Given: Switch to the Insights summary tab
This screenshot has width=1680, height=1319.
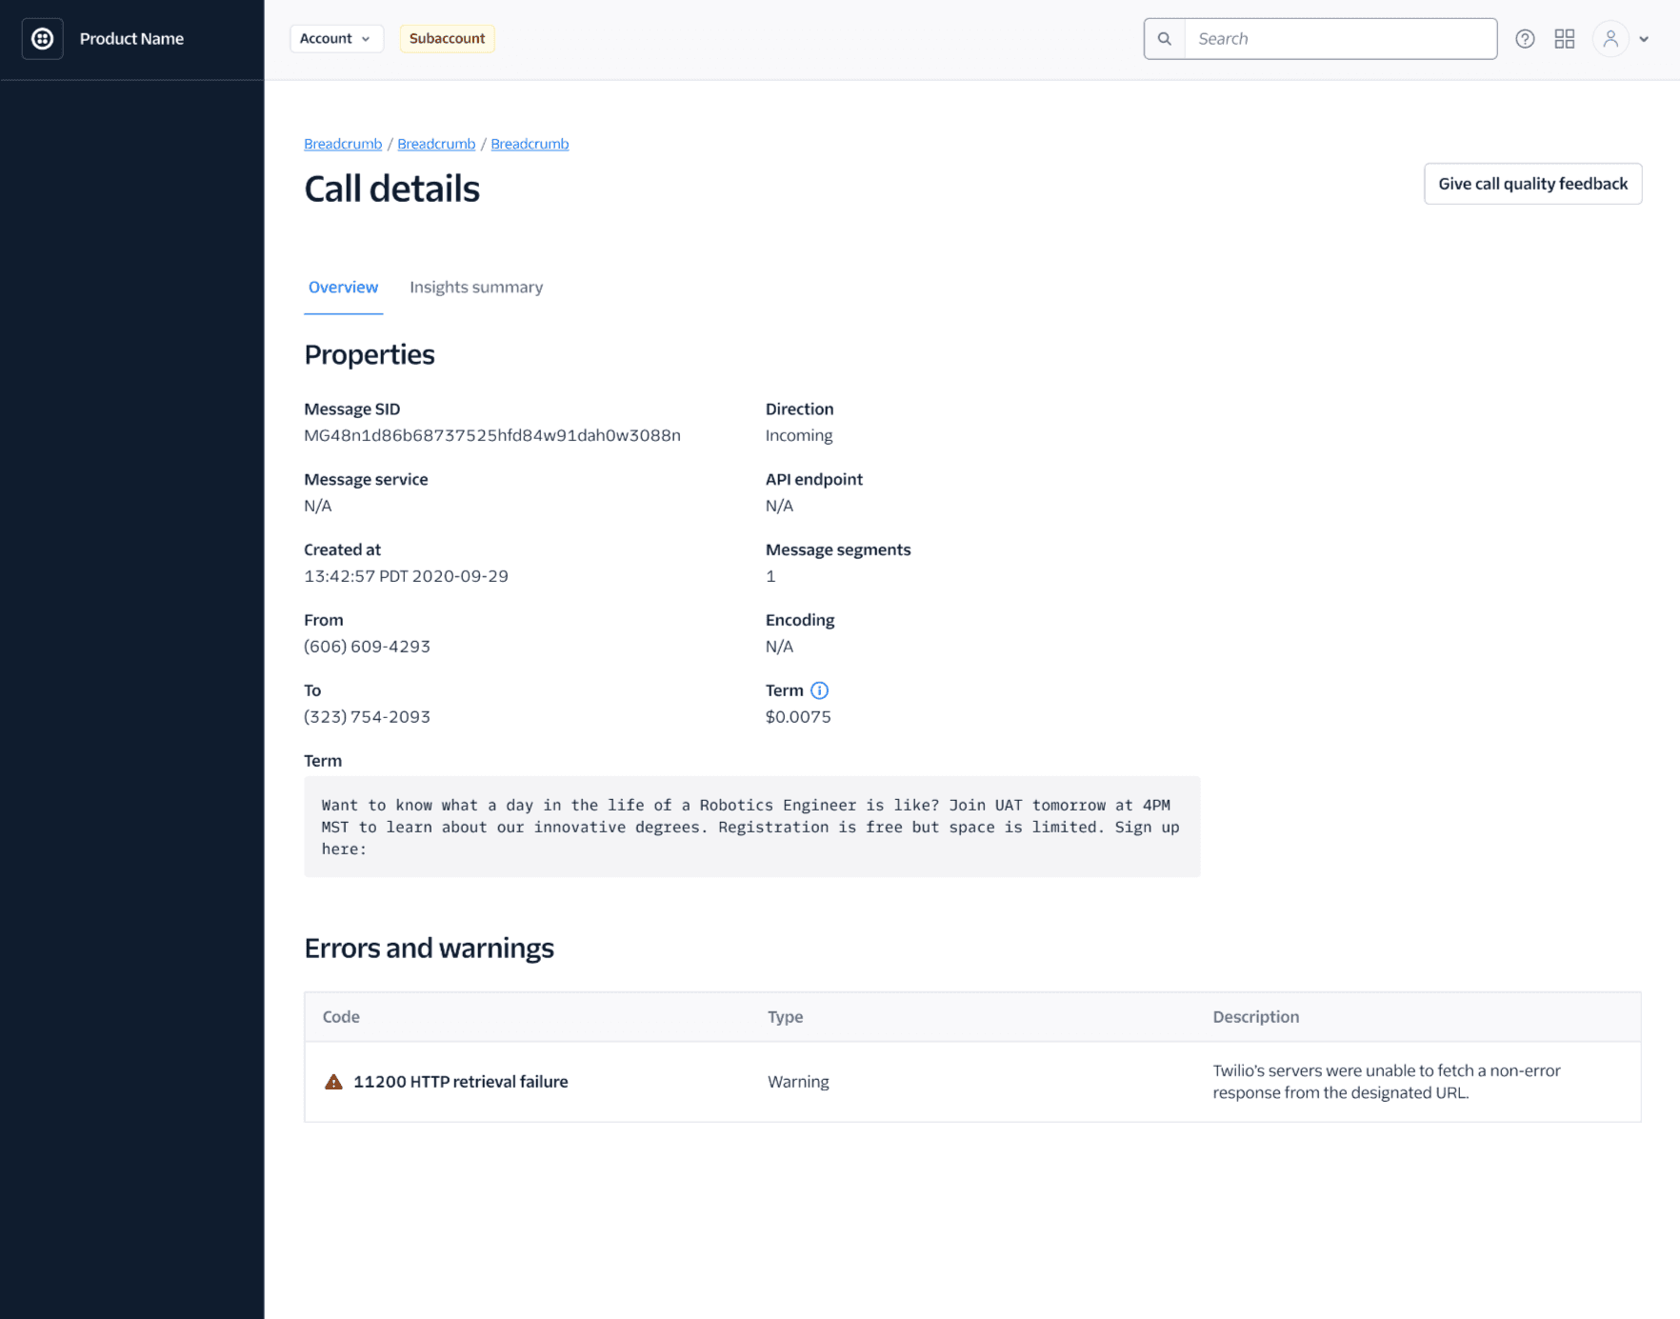Looking at the screenshot, I should (476, 287).
